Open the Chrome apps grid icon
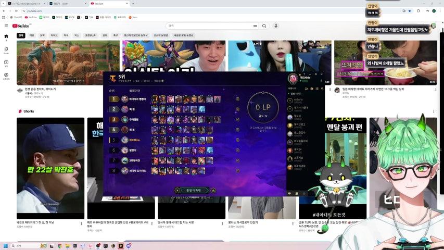444x250 pixels. tap(4, 17)
